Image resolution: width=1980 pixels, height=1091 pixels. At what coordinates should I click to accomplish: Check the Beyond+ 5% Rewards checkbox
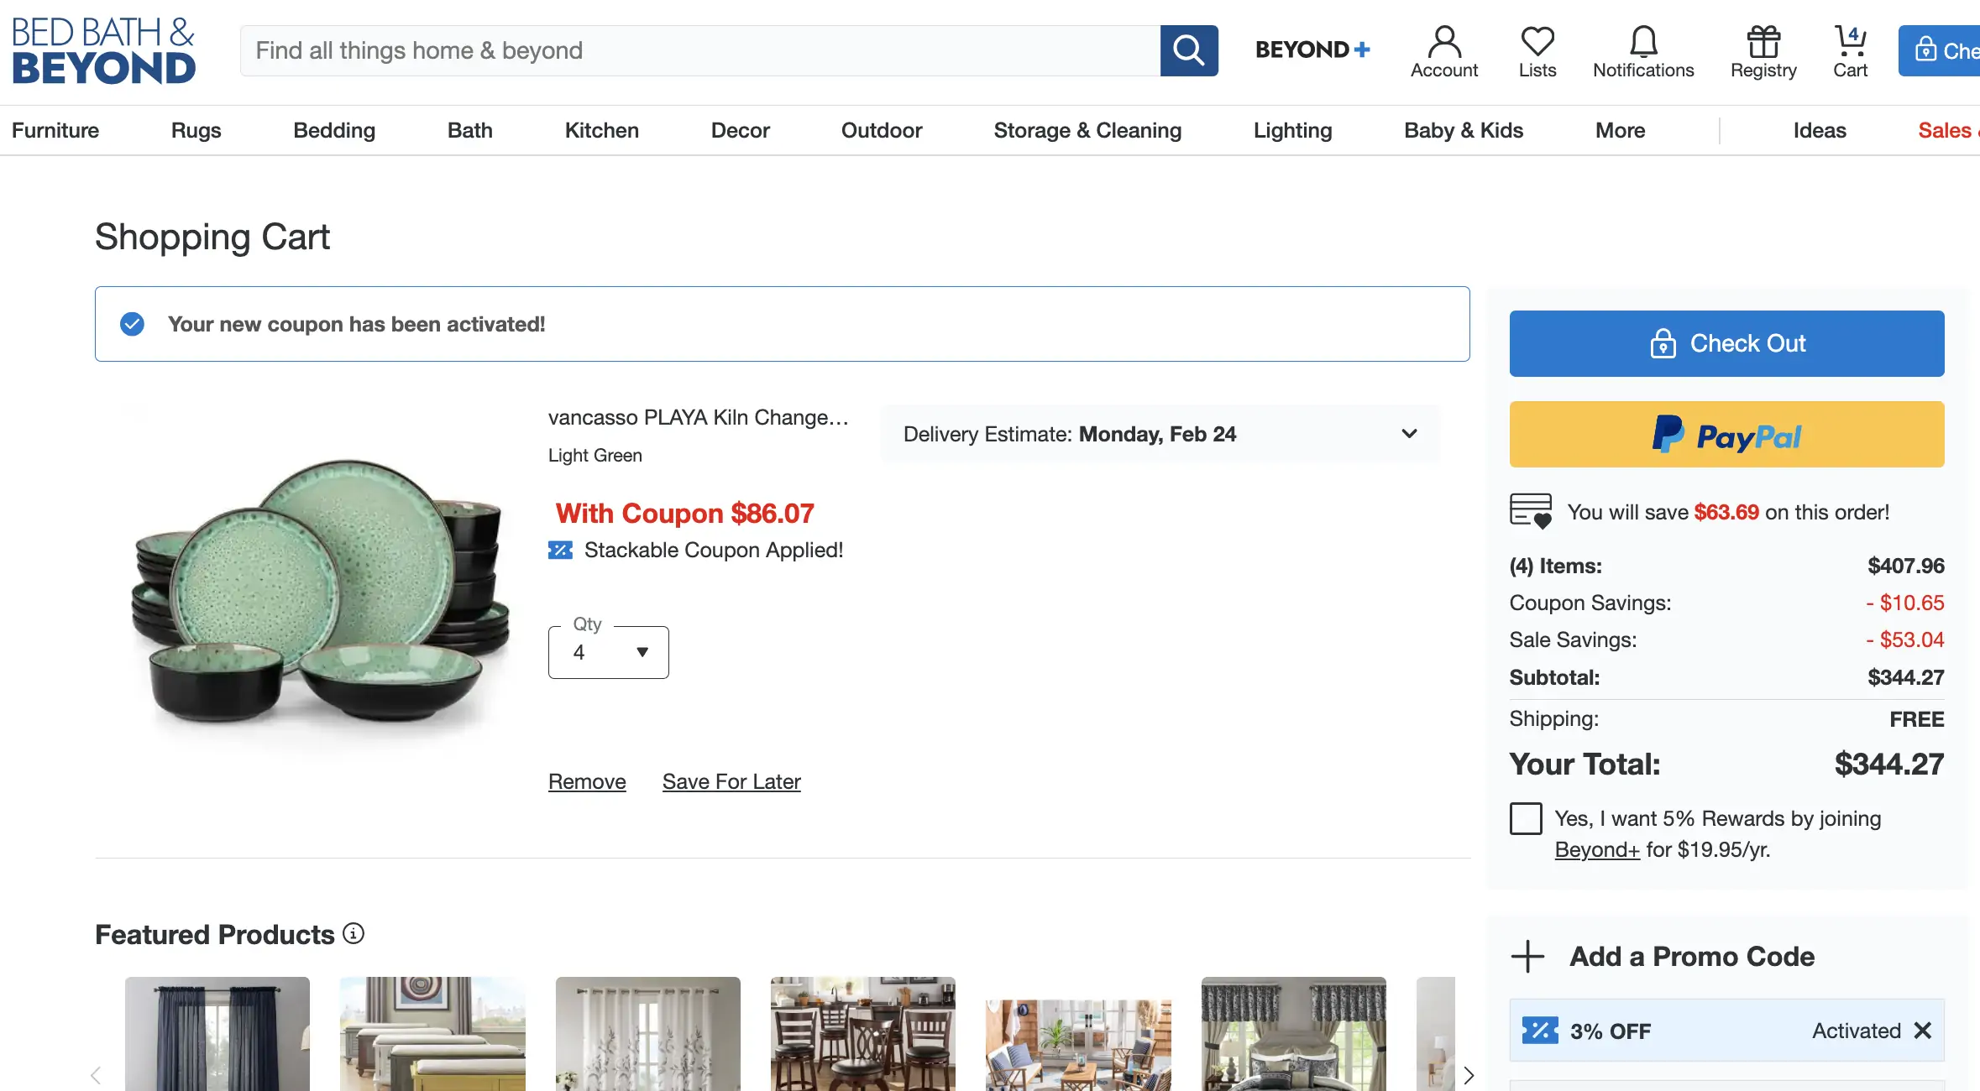click(1526, 818)
